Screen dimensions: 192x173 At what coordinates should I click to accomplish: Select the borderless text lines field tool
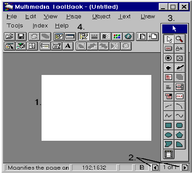pyautogui.click(x=169, y=87)
